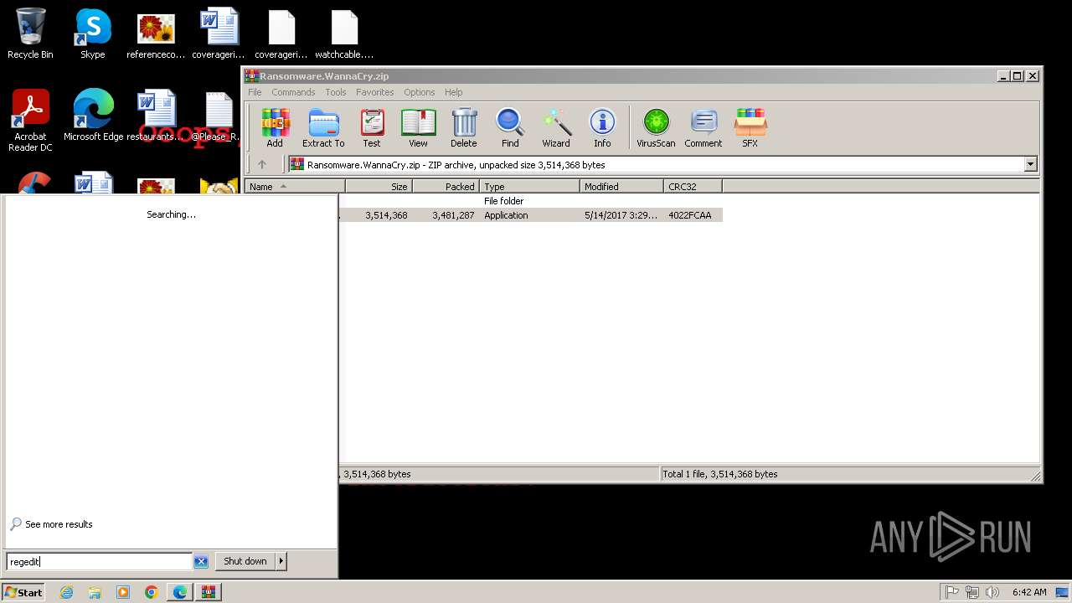
Task: Sort by Name column header
Action: (295, 187)
